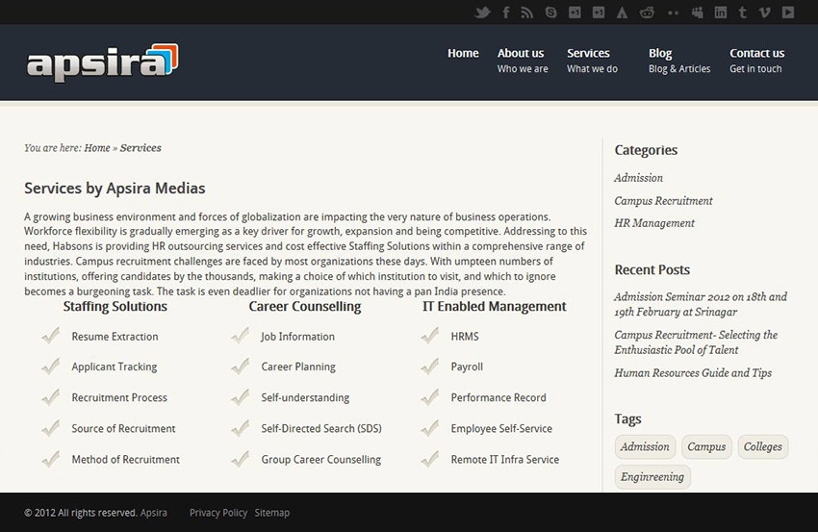Click the Skype icon
This screenshot has width=818, height=532.
point(550,12)
